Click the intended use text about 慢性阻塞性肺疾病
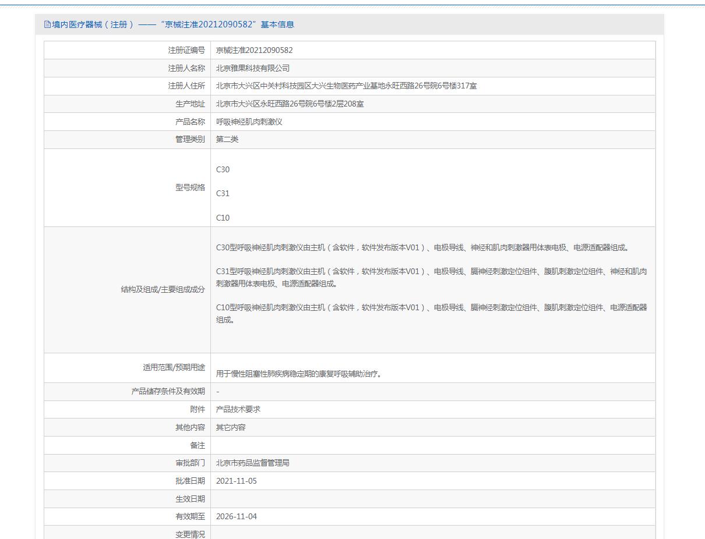The width and height of the screenshot is (705, 539). tap(299, 374)
